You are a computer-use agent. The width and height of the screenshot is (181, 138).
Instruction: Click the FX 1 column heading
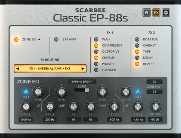[110, 33]
